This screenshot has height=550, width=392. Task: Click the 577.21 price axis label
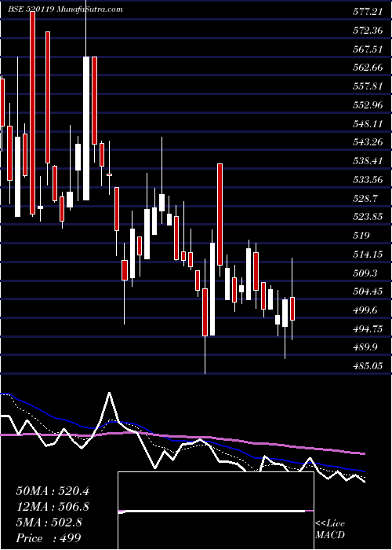(367, 12)
